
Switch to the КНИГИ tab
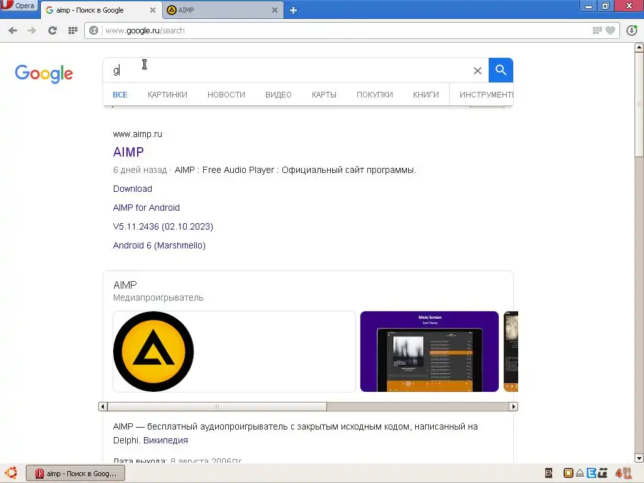(x=426, y=94)
